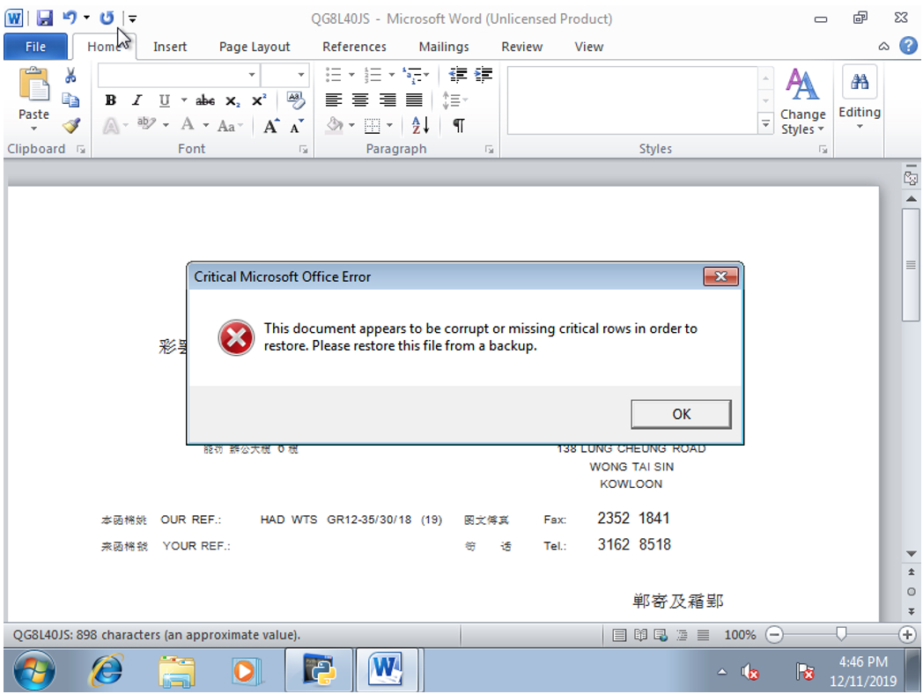This screenshot has height=694, width=923.
Task: Click the Decrease Indent icon
Action: (x=457, y=74)
